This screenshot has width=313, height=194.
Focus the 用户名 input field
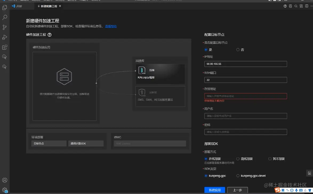246,116
